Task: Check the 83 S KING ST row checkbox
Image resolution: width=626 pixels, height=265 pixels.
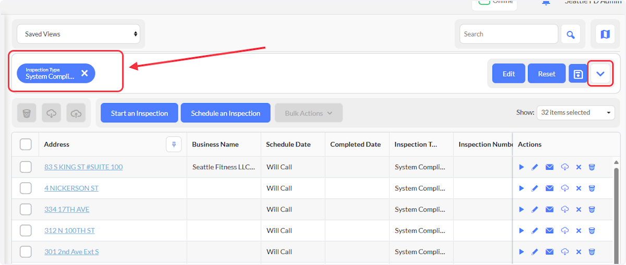Action: 26,167
